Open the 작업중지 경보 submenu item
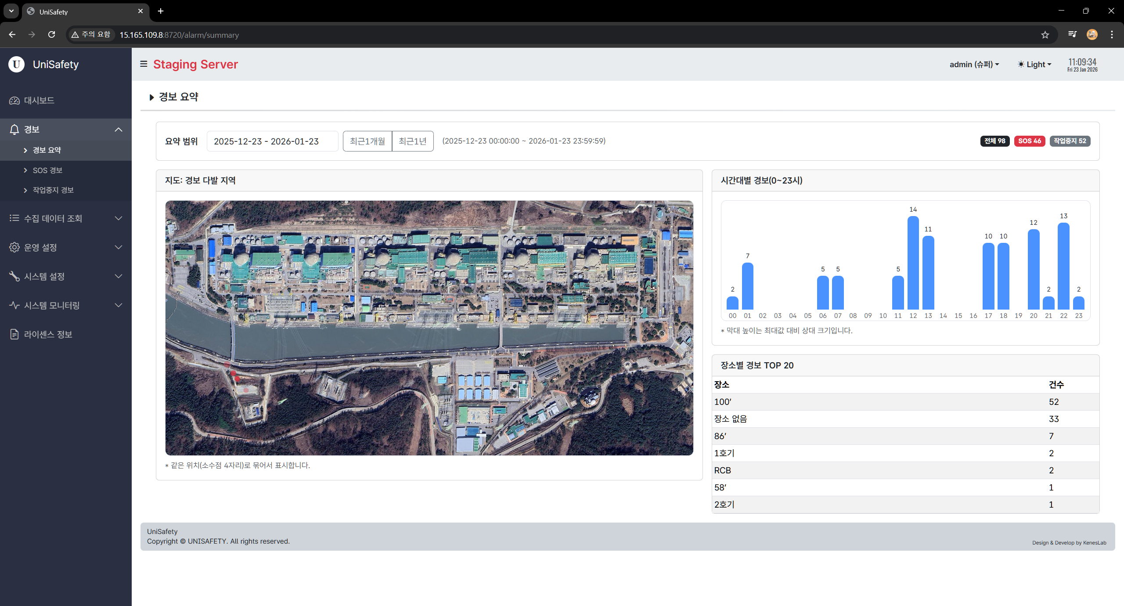This screenshot has height=606, width=1124. (x=66, y=190)
